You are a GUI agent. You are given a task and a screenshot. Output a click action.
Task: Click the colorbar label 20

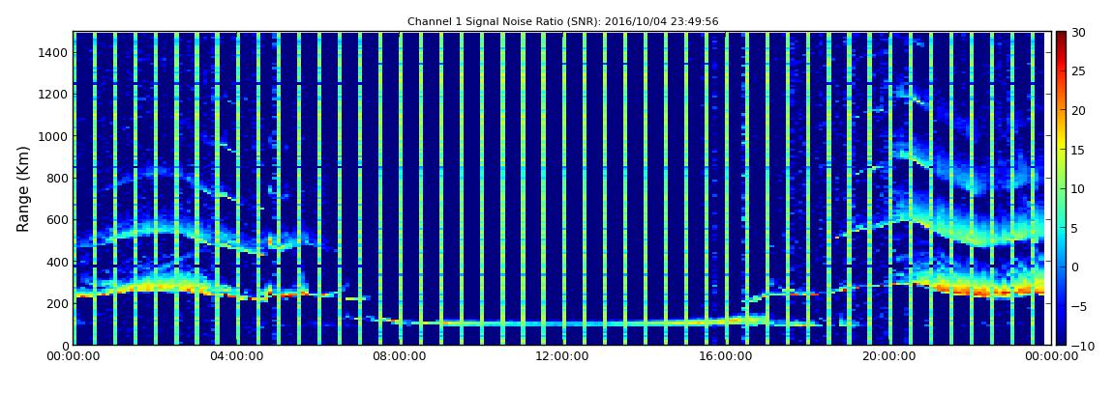[x=1079, y=110]
